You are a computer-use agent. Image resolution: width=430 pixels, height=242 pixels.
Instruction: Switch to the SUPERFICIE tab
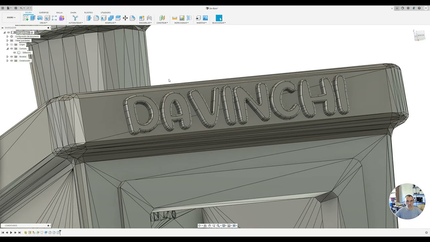coord(44,12)
